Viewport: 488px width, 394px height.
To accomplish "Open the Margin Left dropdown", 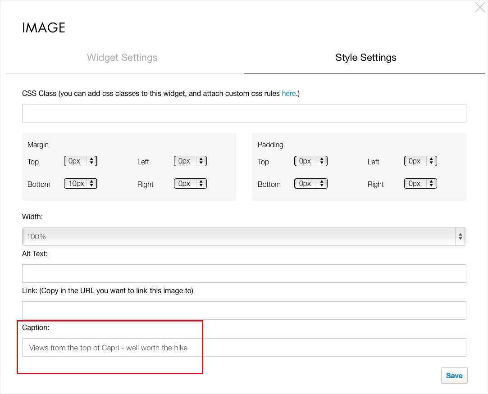I will pyautogui.click(x=190, y=161).
